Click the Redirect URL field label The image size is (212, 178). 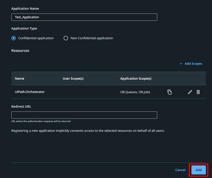(x=21, y=106)
